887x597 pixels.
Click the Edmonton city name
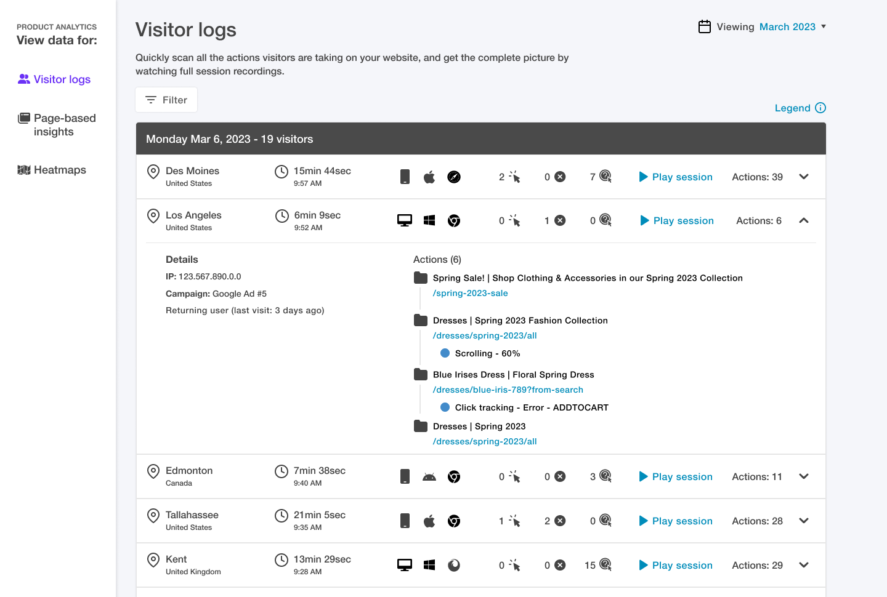tap(189, 471)
